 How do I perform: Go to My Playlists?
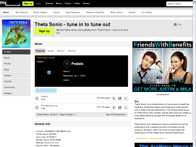pos(22,12)
